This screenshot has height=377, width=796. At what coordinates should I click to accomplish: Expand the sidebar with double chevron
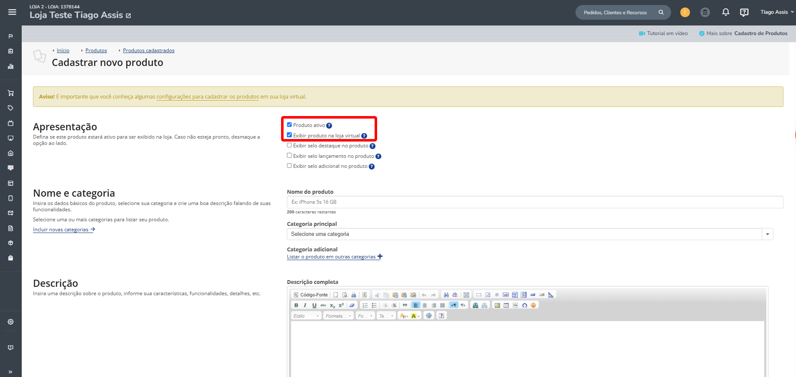10,372
